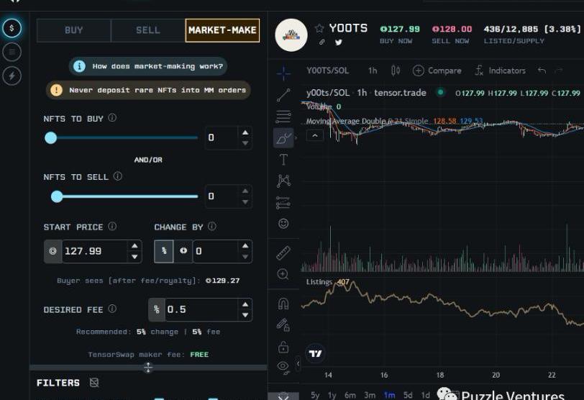Click the Indicators button
The width and height of the screenshot is (584, 400).
pyautogui.click(x=500, y=71)
